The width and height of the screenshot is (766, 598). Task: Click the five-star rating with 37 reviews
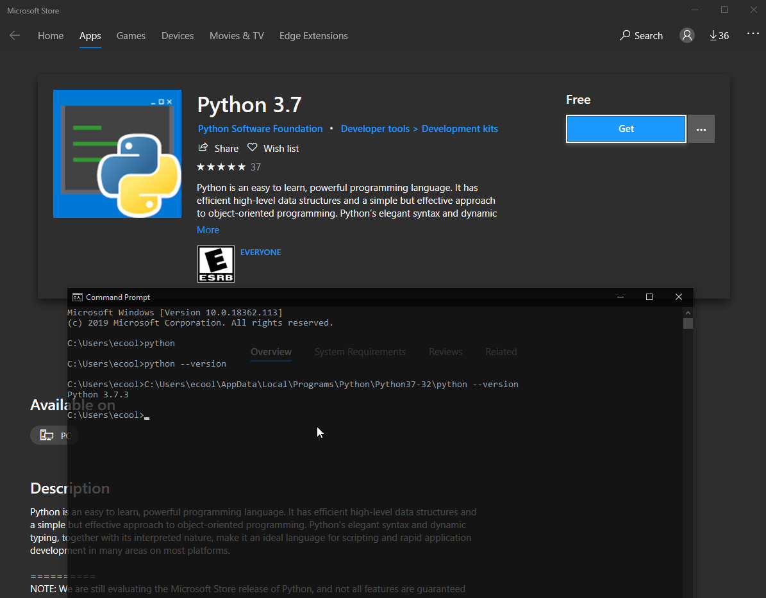pyautogui.click(x=221, y=167)
